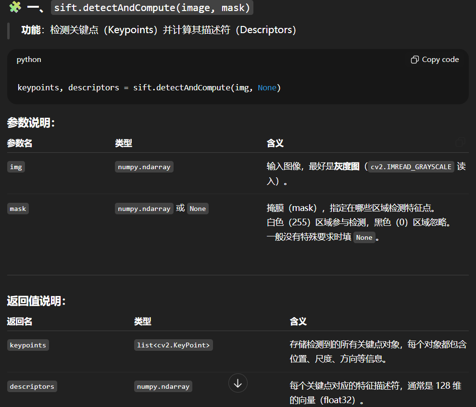Click the green puzzle piece emoji

[15, 8]
